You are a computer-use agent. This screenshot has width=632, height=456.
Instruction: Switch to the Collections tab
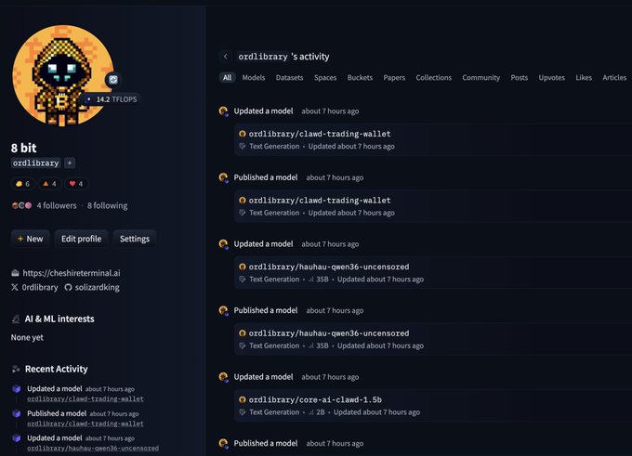coord(434,77)
